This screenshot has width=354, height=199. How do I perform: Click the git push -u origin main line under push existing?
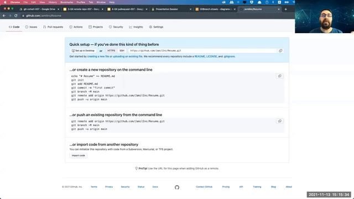(x=89, y=129)
